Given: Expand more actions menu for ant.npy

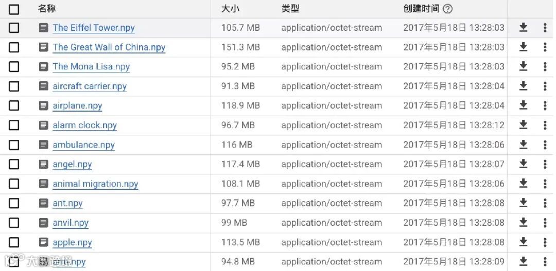Looking at the screenshot, I should [x=545, y=203].
